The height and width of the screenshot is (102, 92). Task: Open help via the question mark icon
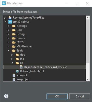[6, 96]
